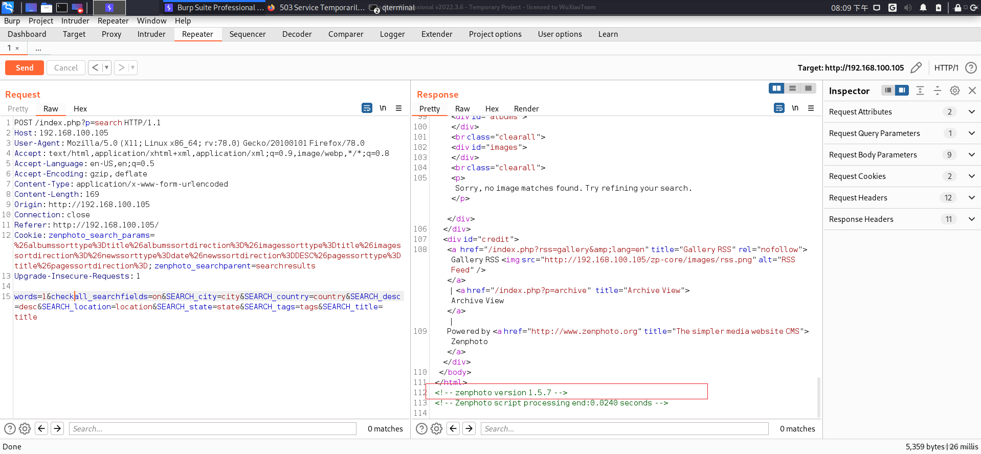Open Response search help icon

click(x=421, y=428)
